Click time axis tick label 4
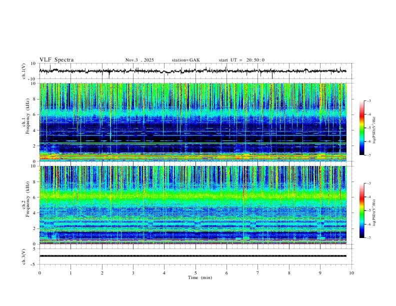The width and height of the screenshot is (396, 306). pos(164,273)
